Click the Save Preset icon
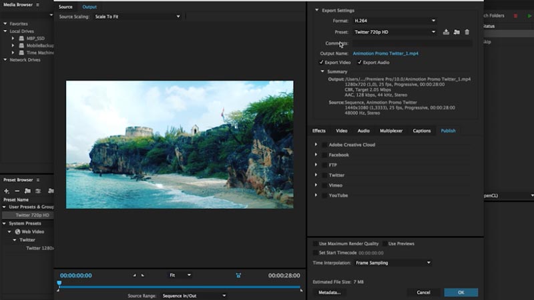This screenshot has width=534, height=300. click(446, 31)
